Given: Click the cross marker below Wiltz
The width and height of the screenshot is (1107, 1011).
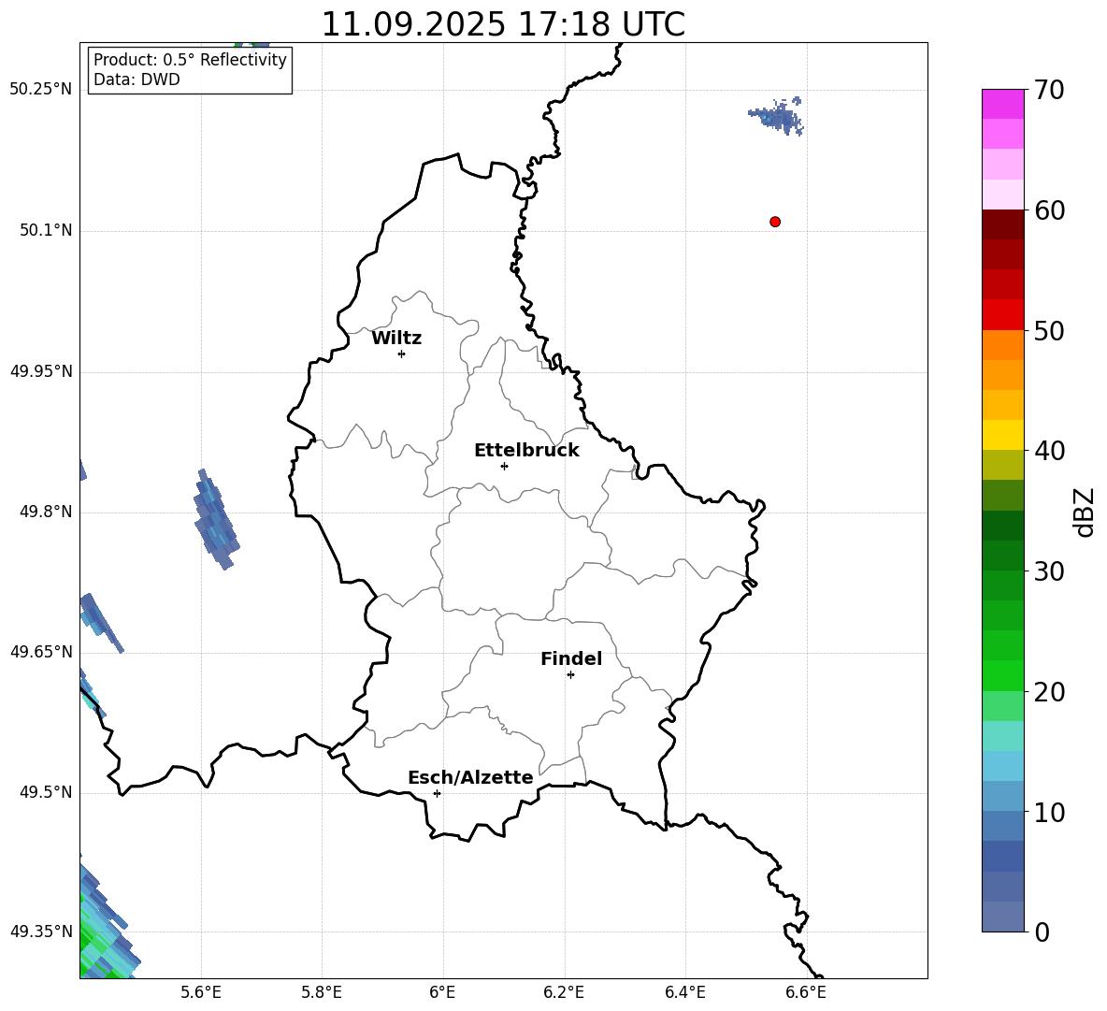Looking at the screenshot, I should click(x=402, y=354).
